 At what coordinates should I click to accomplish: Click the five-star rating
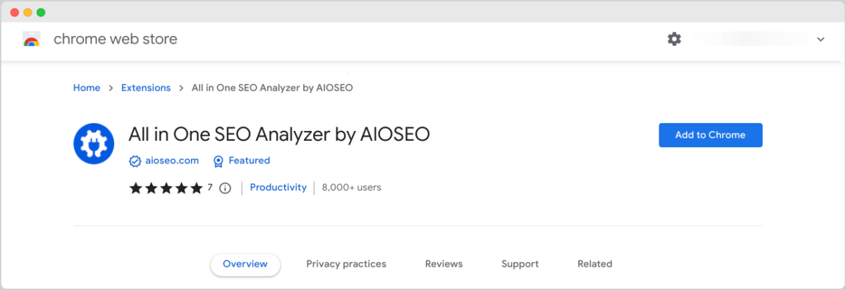(x=166, y=188)
